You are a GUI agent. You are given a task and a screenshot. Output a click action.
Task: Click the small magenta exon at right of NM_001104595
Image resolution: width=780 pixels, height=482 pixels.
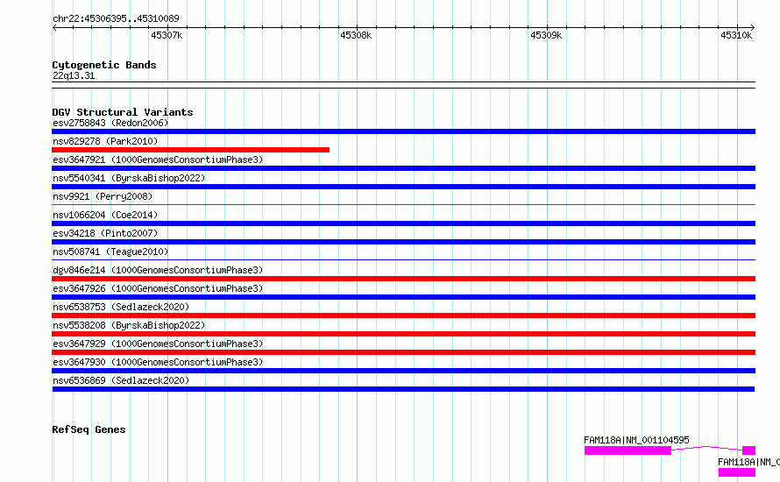748,450
